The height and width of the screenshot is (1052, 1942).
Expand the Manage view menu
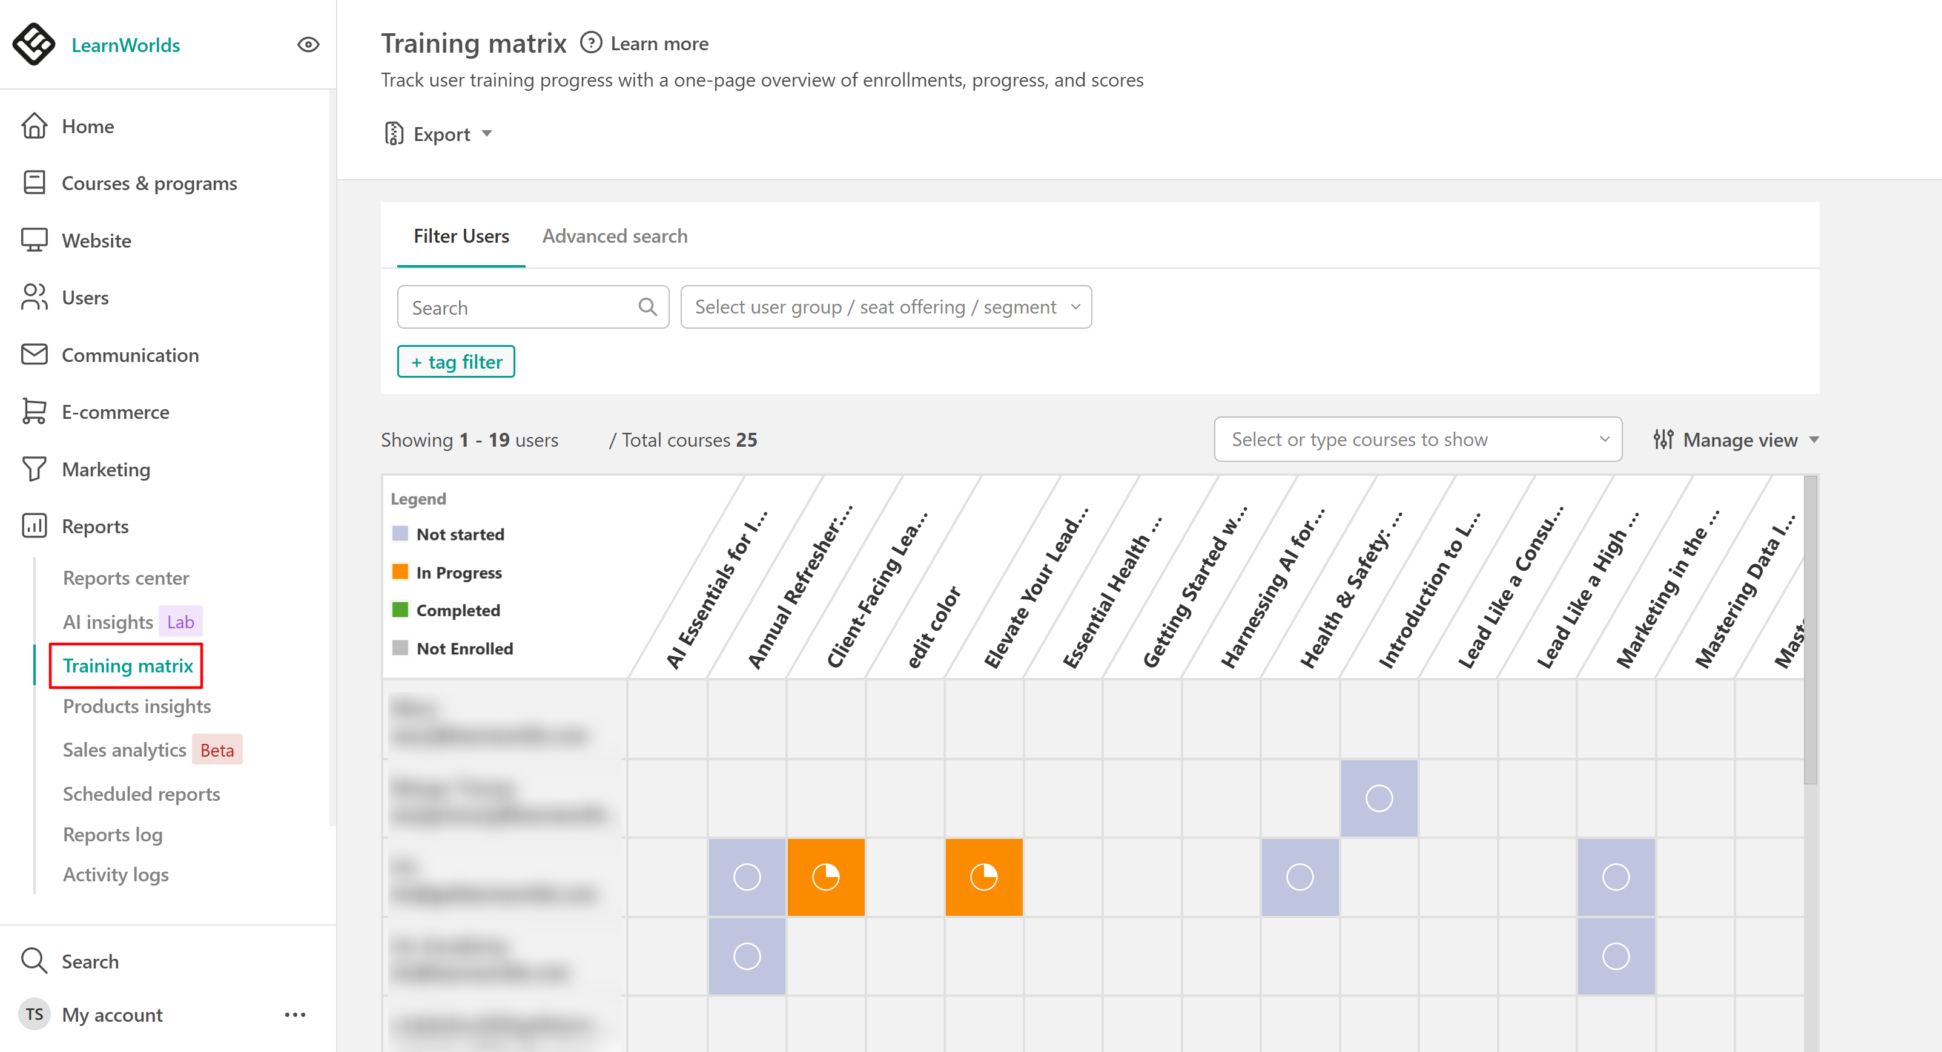[1735, 439]
